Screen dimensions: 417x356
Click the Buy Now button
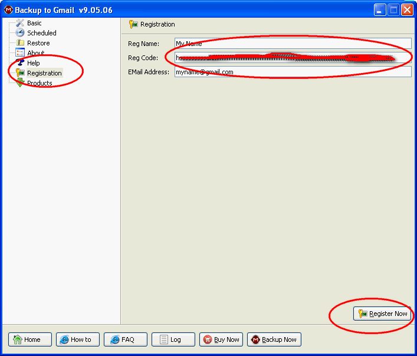pyautogui.click(x=221, y=339)
